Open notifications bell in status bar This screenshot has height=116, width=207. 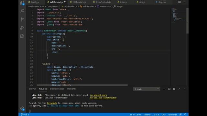[x=185, y=115]
